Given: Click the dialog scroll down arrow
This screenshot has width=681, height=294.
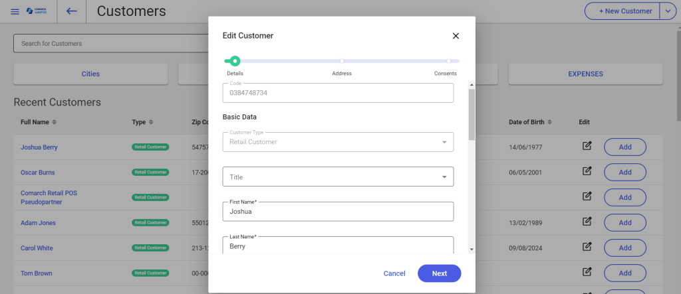Looking at the screenshot, I should (472, 250).
